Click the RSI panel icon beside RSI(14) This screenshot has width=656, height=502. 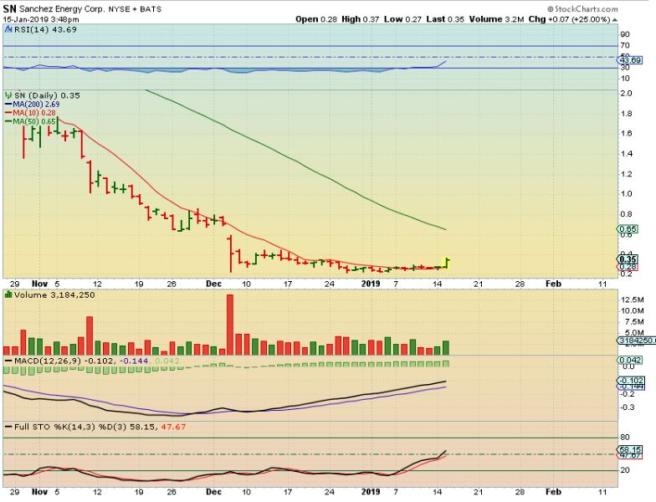coord(8,30)
